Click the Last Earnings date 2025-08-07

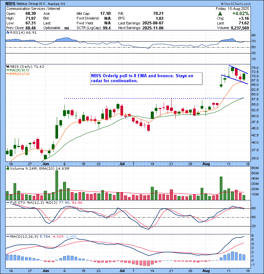point(153,23)
